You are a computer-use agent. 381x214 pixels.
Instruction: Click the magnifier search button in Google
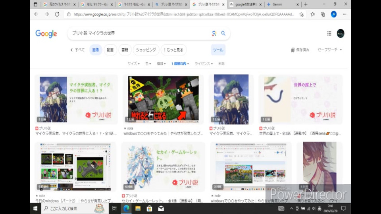coord(223,33)
